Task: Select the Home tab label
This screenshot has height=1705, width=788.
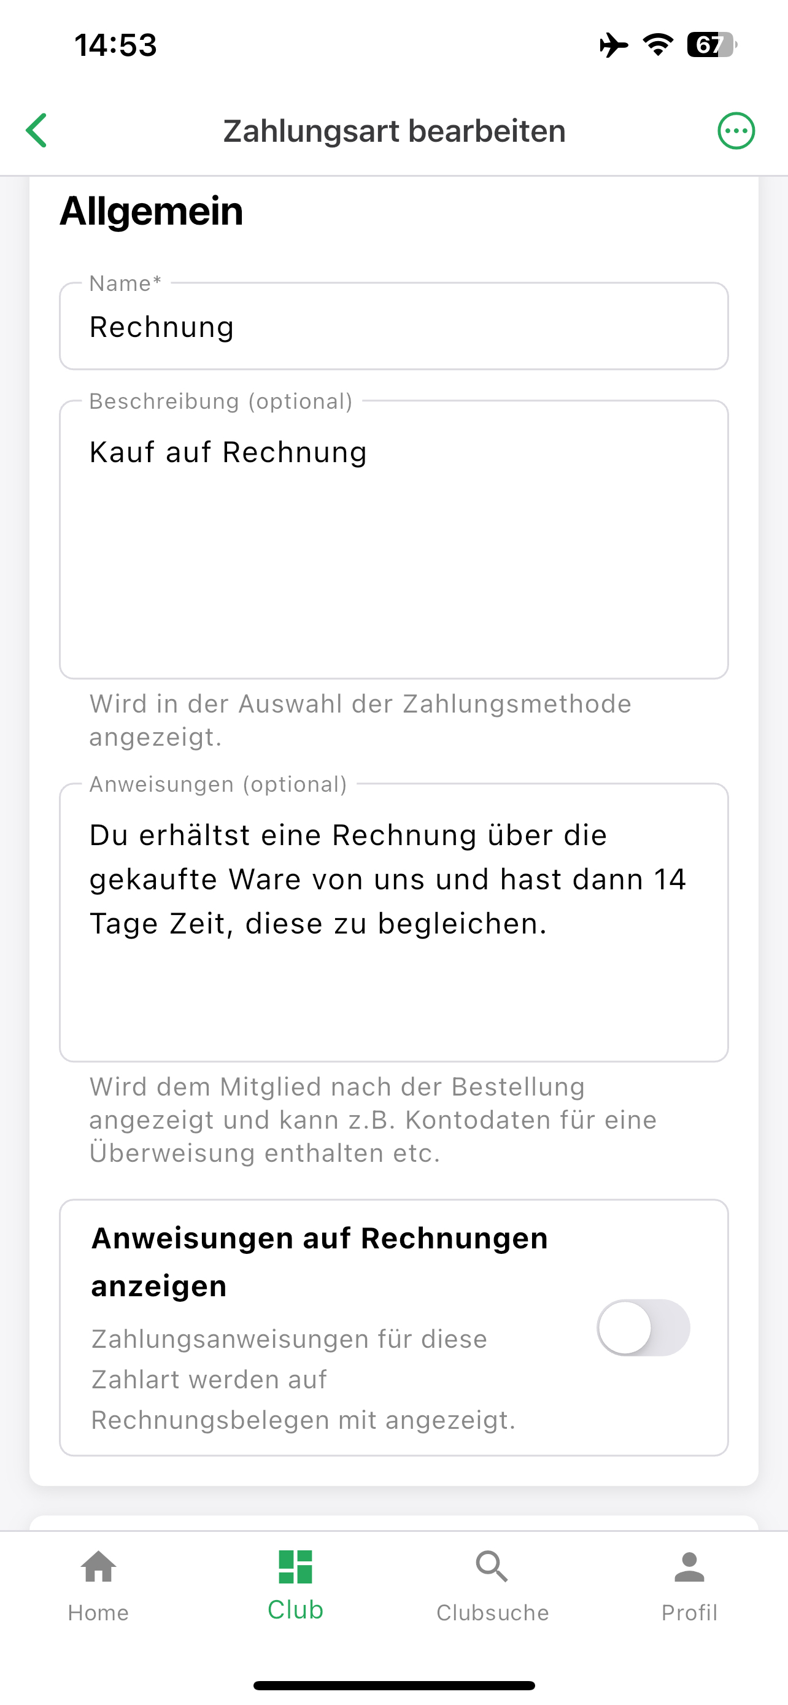Action: tap(99, 1612)
